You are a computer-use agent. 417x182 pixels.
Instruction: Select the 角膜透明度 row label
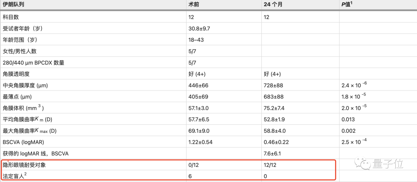point(15,74)
